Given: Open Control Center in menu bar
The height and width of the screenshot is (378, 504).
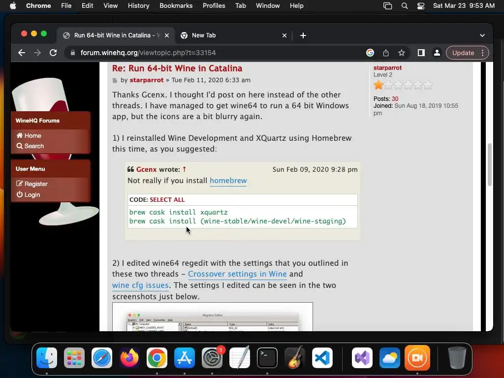Looking at the screenshot, I should [420, 6].
